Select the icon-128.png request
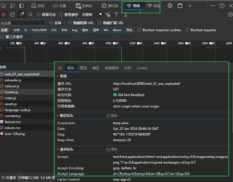The height and width of the screenshot is (182, 233). [27, 134]
